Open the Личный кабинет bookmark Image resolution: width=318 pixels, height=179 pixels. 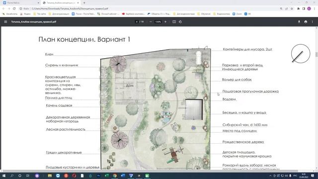point(108,14)
